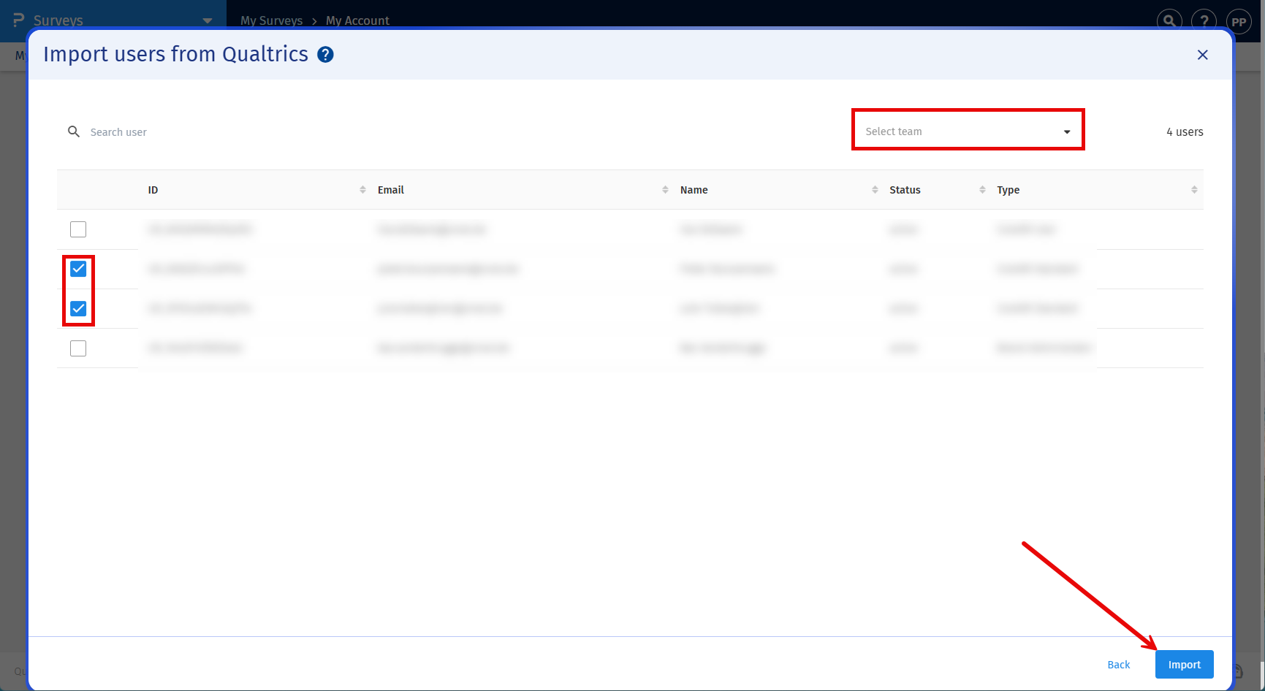Check the first user row checkbox

(x=78, y=229)
